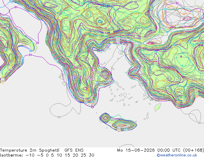Click the weatheronline.co.uk copyright link
This screenshot has height=158, width=204.
[177, 155]
